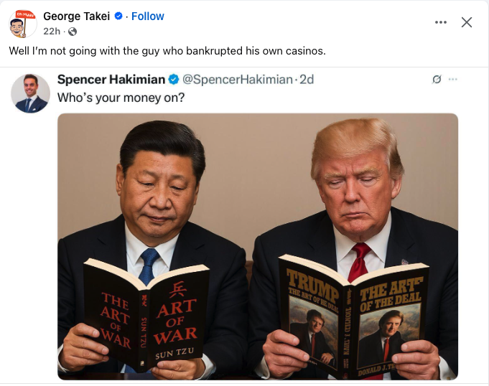
Task: Click the Spencer Hakimian display name
Action: tap(111, 80)
